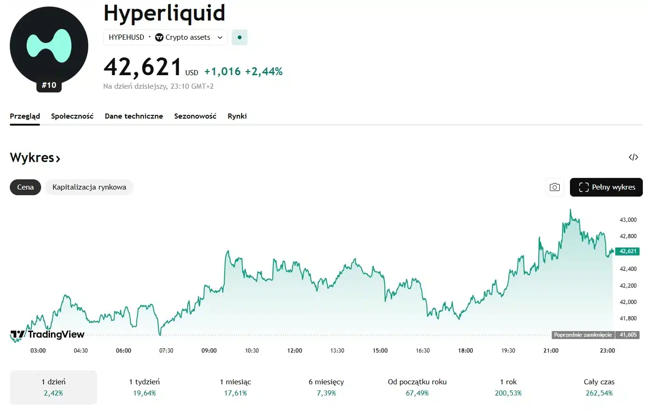This screenshot has width=647, height=410.
Task: Open the embed code icon
Action: 633,157
